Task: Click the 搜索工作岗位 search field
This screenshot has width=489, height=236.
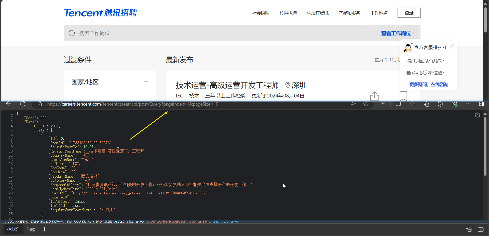Action: (204, 33)
